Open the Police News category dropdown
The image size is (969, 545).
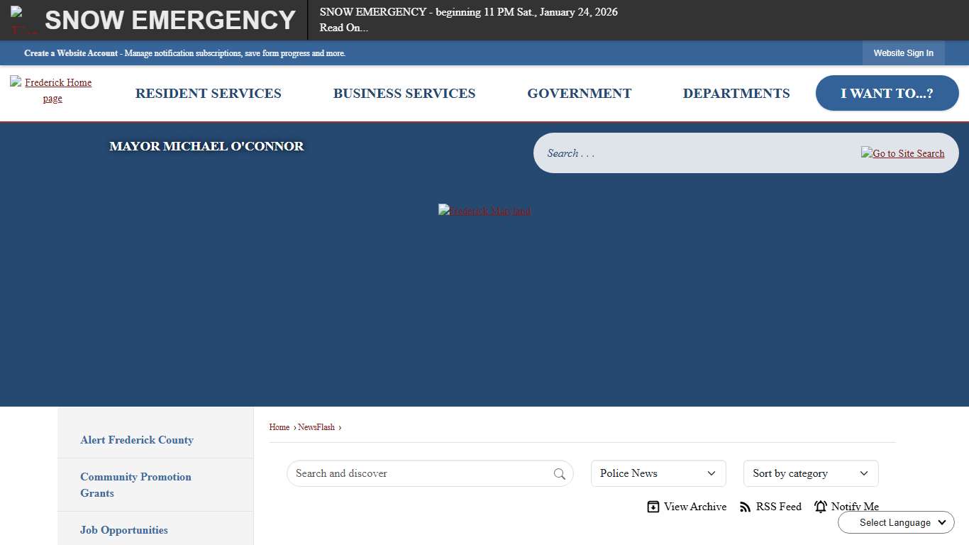pos(658,473)
